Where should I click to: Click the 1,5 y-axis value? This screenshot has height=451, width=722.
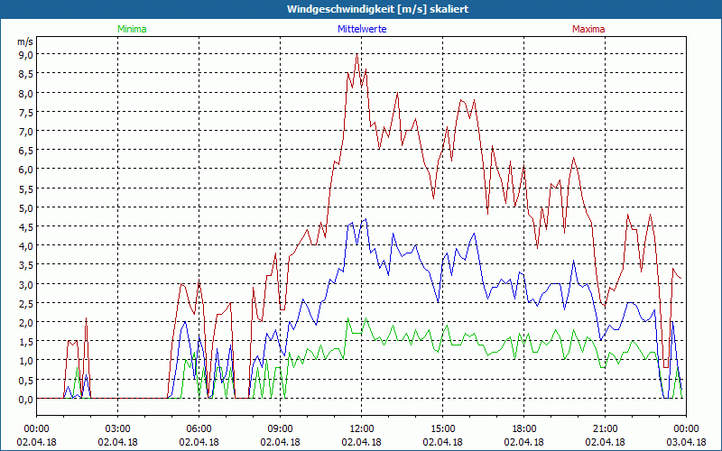[25, 342]
